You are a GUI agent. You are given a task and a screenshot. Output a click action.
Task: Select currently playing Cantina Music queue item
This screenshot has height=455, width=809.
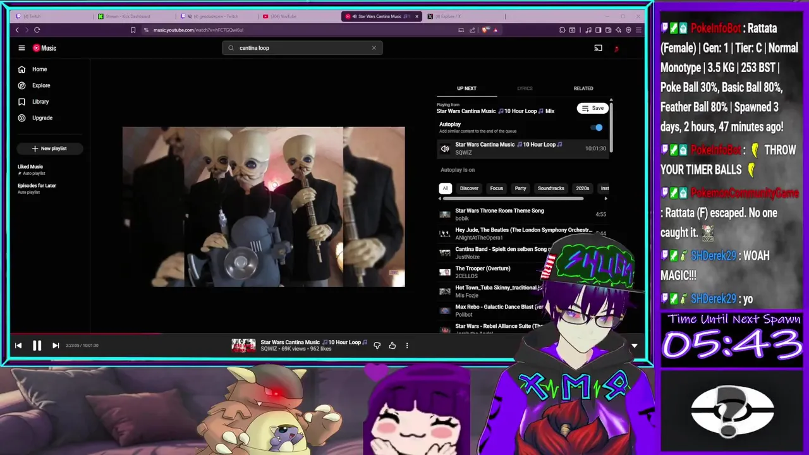point(523,149)
